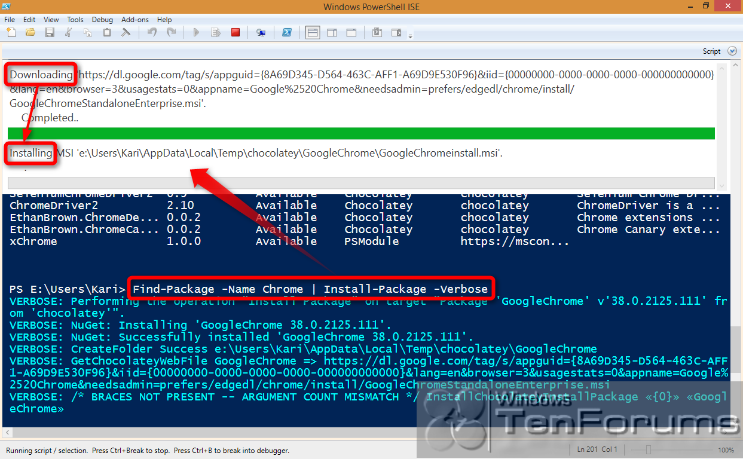The height and width of the screenshot is (459, 743).
Task: Open a new remote PowerShell tab
Action: (x=261, y=32)
